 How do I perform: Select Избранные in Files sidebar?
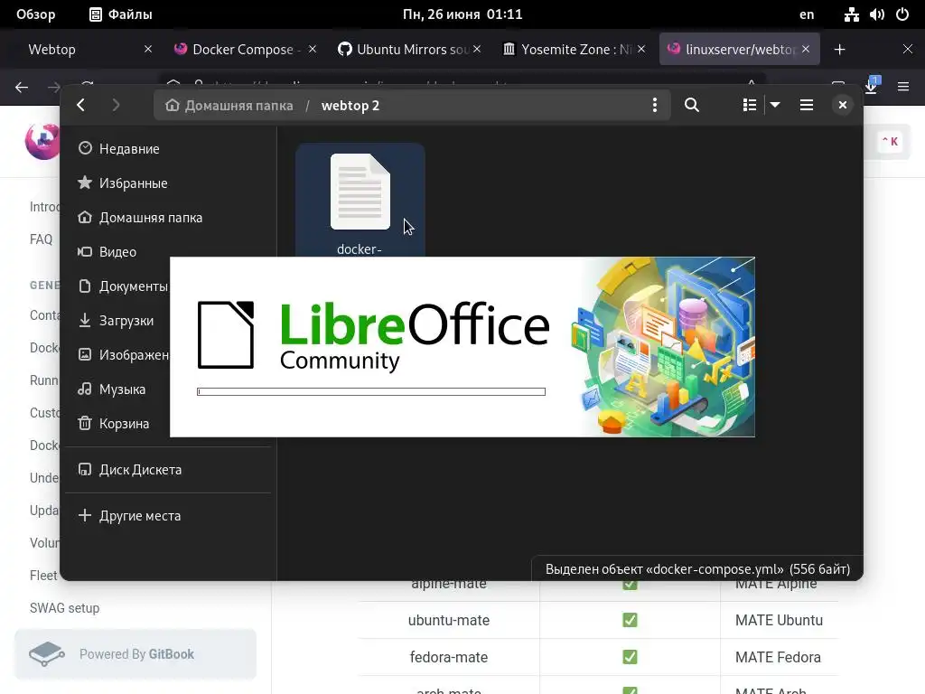pyautogui.click(x=168, y=183)
